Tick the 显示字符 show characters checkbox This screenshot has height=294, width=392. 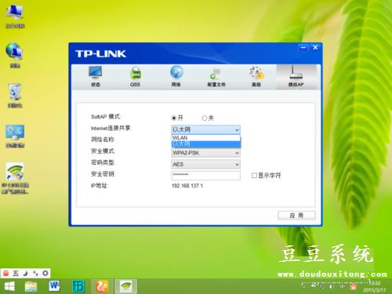click(x=254, y=176)
